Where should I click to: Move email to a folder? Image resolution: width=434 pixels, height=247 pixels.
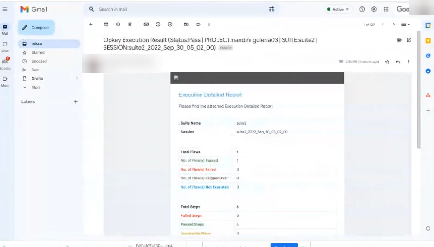(186, 24)
